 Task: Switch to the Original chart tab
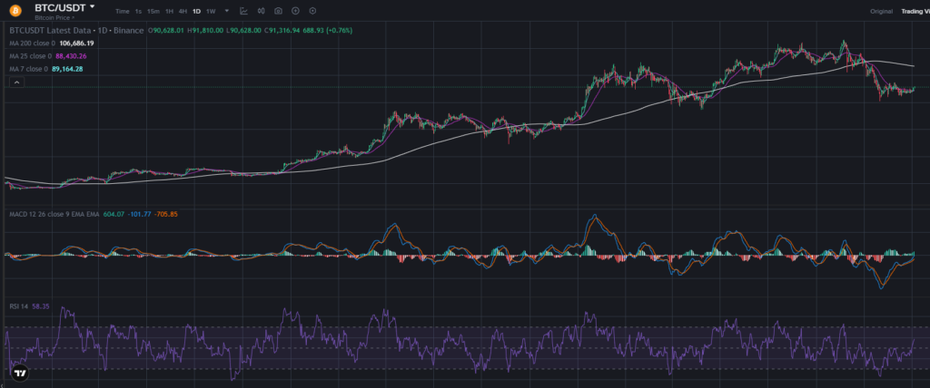pyautogui.click(x=881, y=11)
